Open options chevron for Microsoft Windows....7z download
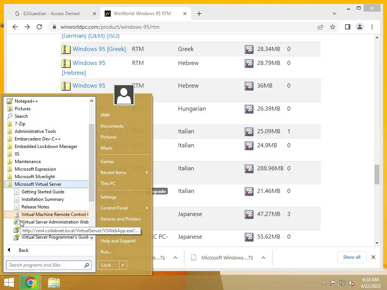The width and height of the screenshot is (387, 290). [x=263, y=258]
